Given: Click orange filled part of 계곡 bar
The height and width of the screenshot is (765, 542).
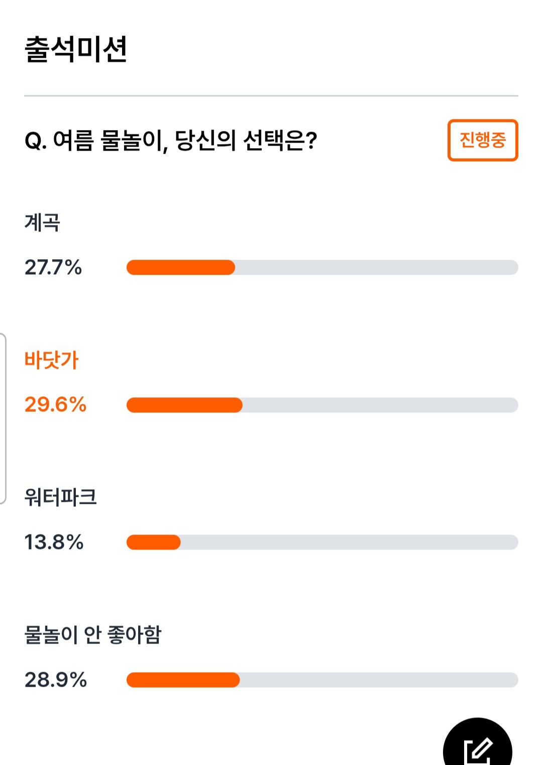Looking at the screenshot, I should [x=181, y=267].
